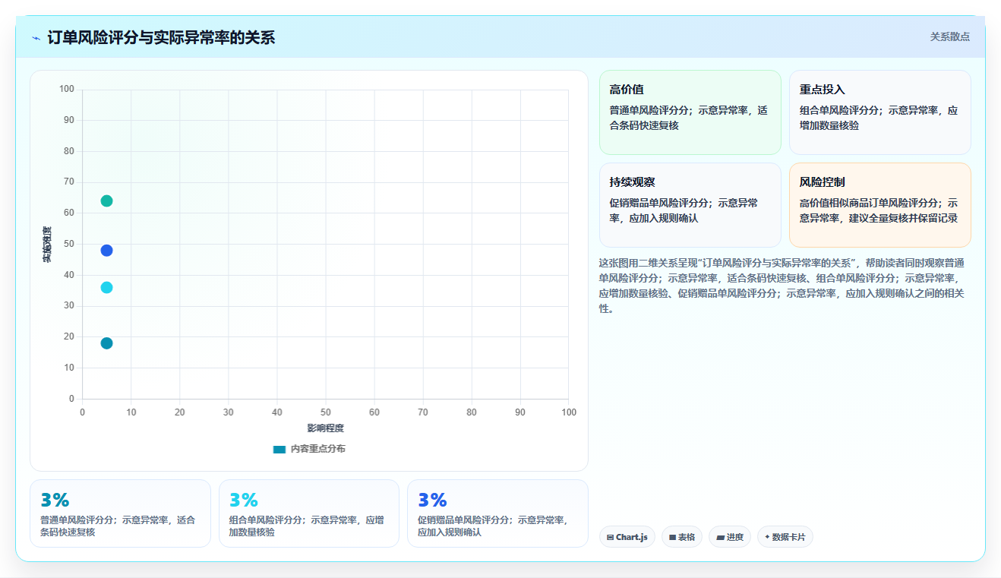Toggle the 内容重点分布 legend color swatch
Viewport: 1001px width, 578px height.
point(279,450)
